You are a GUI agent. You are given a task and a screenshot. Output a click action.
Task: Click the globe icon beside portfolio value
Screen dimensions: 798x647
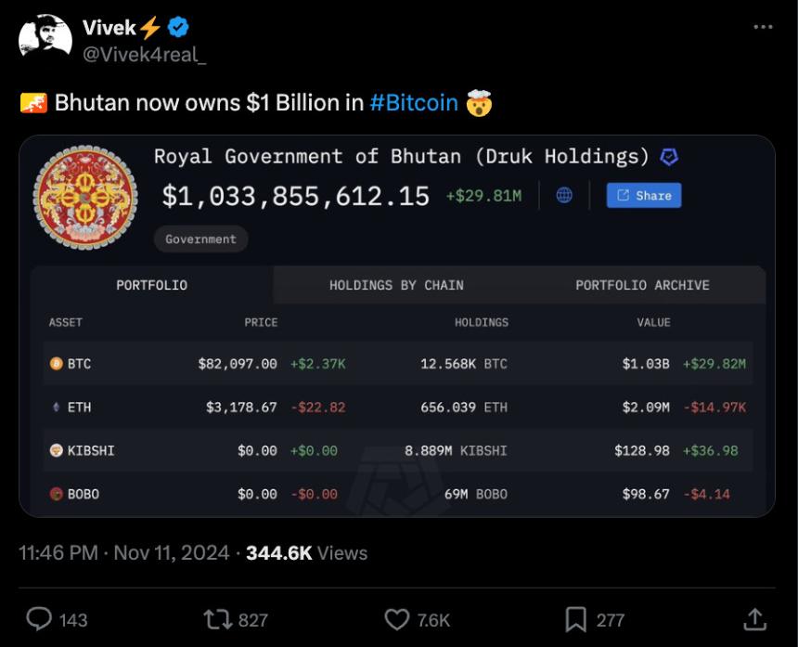[x=564, y=196]
